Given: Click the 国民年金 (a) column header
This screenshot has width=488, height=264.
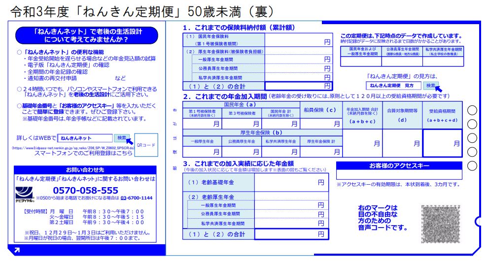Looking at the screenshot, I should pyautogui.click(x=242, y=105).
